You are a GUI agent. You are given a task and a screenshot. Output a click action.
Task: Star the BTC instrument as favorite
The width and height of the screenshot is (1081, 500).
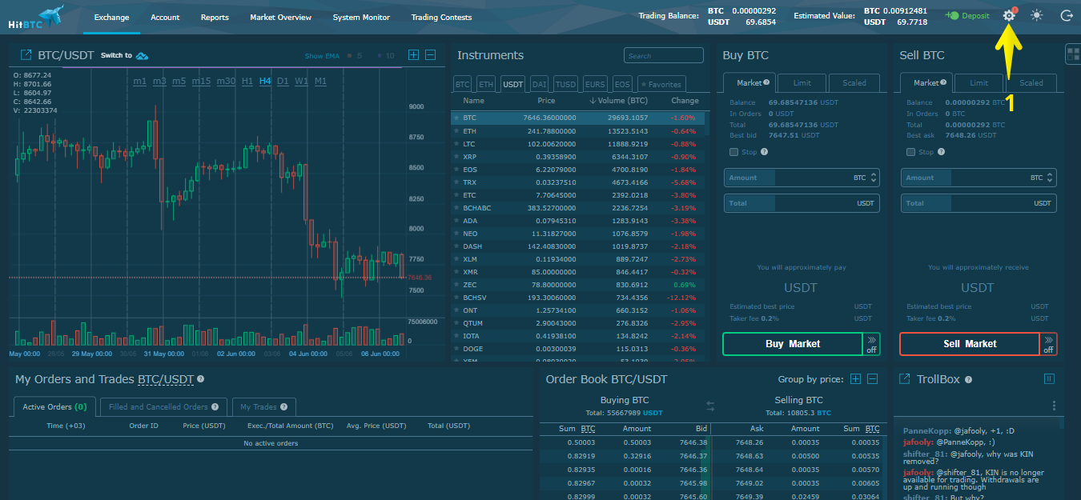(456, 118)
